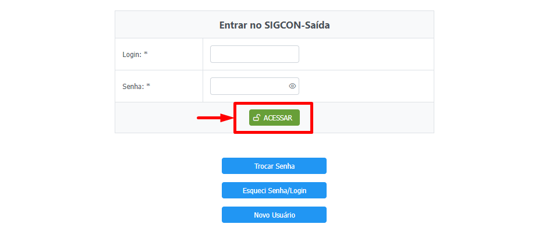Click the "Login: *" field label
The image size is (542, 231).
click(135, 54)
